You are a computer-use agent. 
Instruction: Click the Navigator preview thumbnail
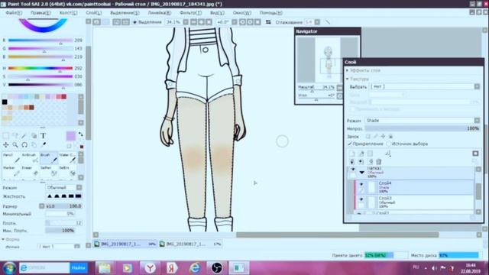click(328, 60)
